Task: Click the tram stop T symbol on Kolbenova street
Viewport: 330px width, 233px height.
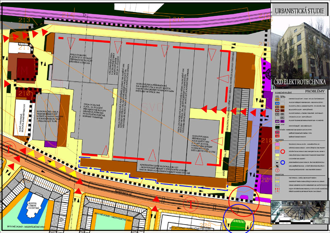Action: (x=191, y=204)
